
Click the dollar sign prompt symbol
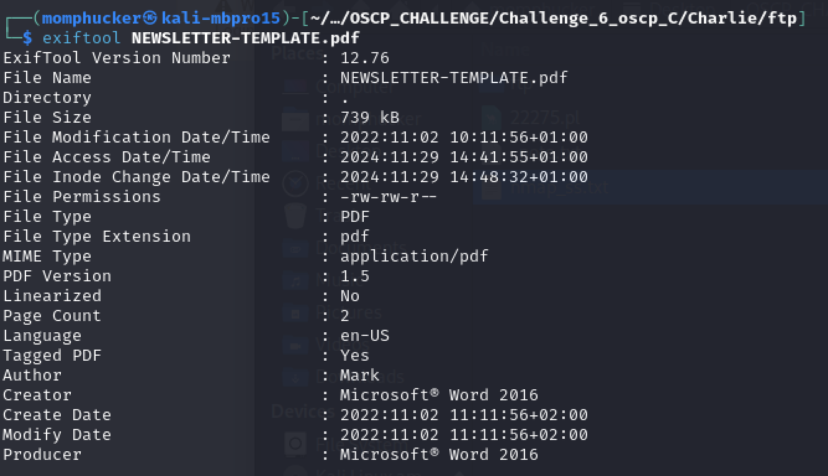click(27, 38)
